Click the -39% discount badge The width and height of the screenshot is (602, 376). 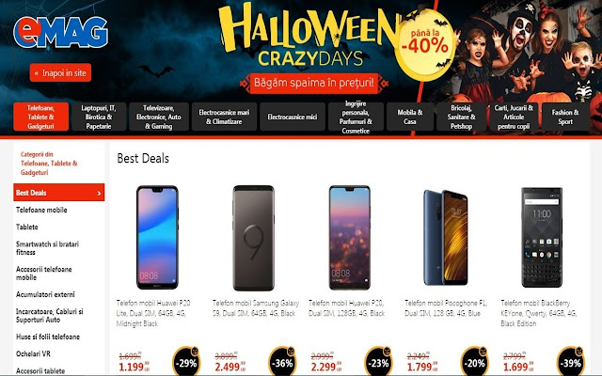[x=571, y=361]
